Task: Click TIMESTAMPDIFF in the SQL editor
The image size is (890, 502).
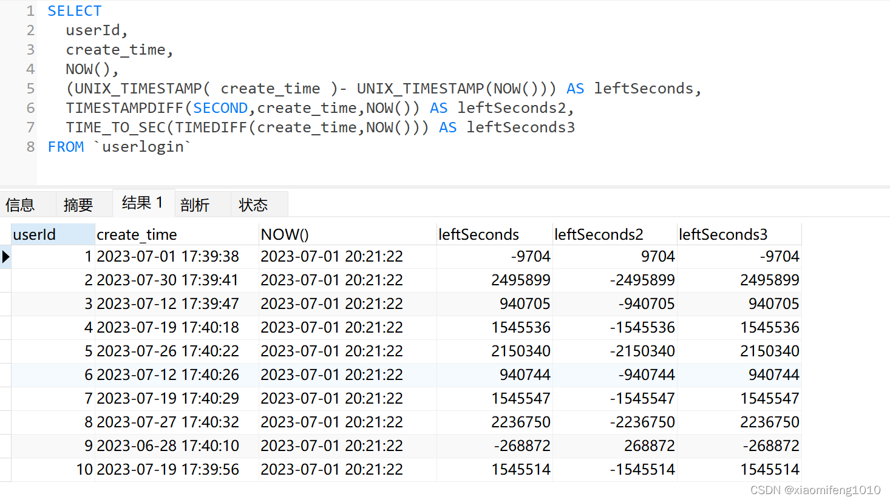Action: tap(124, 108)
